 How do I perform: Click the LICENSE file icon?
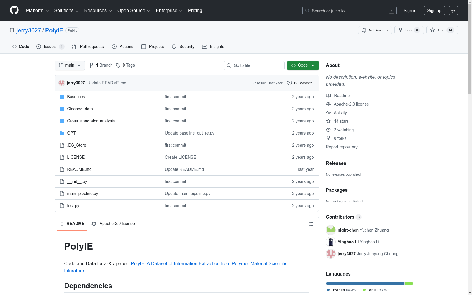[62, 157]
